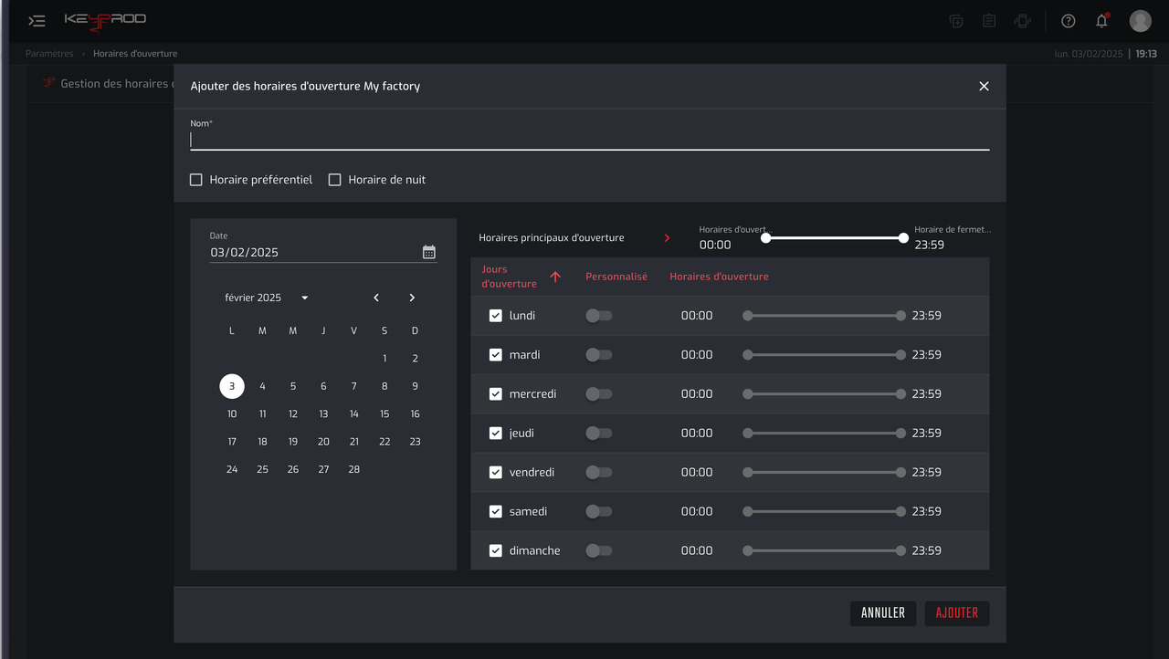Screen dimensions: 1169x659
Task: Click the mercredi hours slider track
Action: (x=824, y=394)
